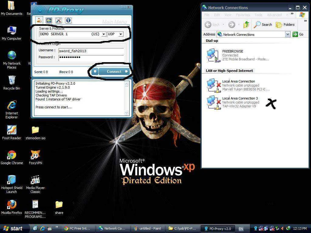Click the Back button in Network Connections
The image size is (311, 233).
212,25
